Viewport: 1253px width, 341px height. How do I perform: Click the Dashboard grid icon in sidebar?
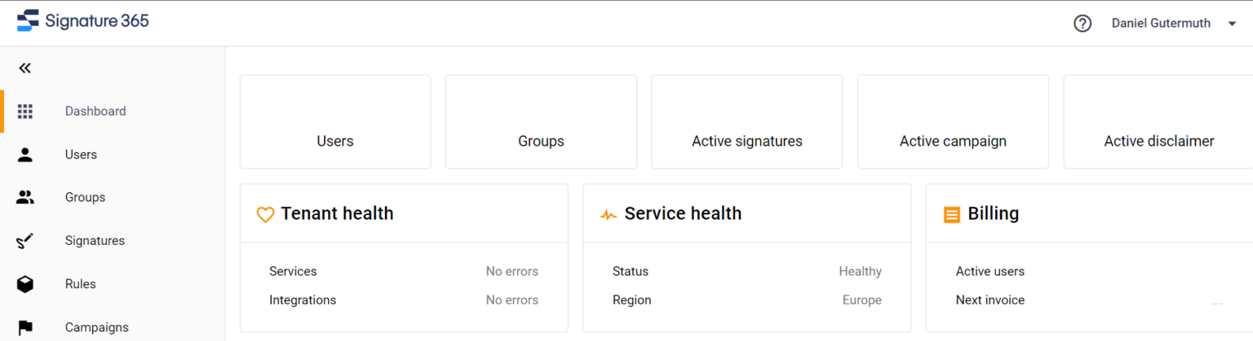pos(25,111)
